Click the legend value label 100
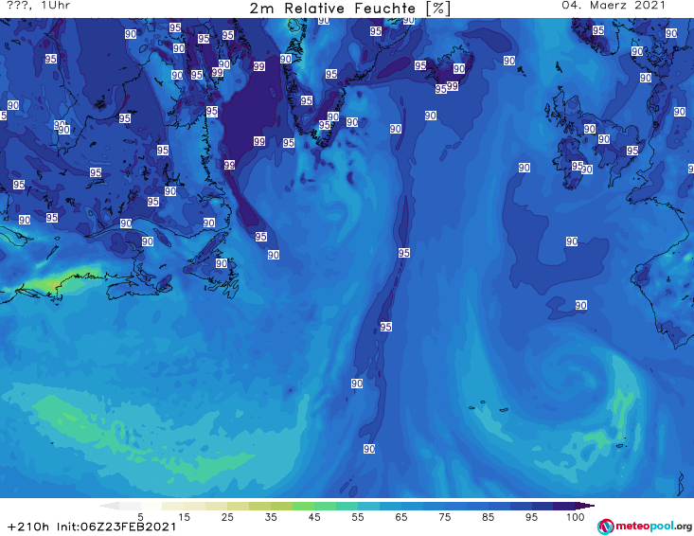The width and height of the screenshot is (694, 536). click(575, 516)
